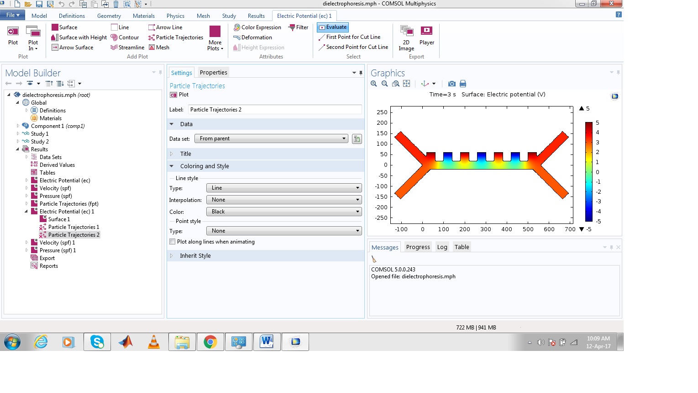
Task: Click the Player export icon
Action: coord(426,31)
